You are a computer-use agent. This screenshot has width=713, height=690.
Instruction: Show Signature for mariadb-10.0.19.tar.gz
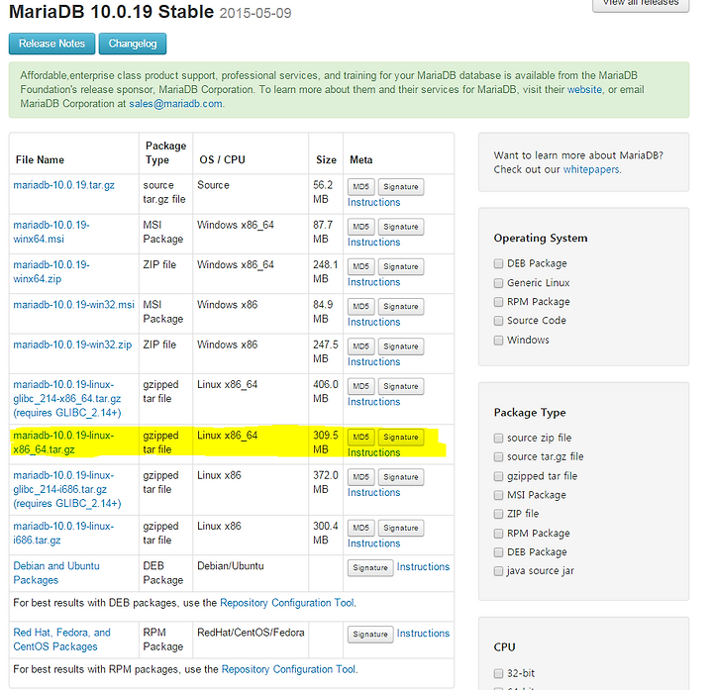click(x=401, y=187)
